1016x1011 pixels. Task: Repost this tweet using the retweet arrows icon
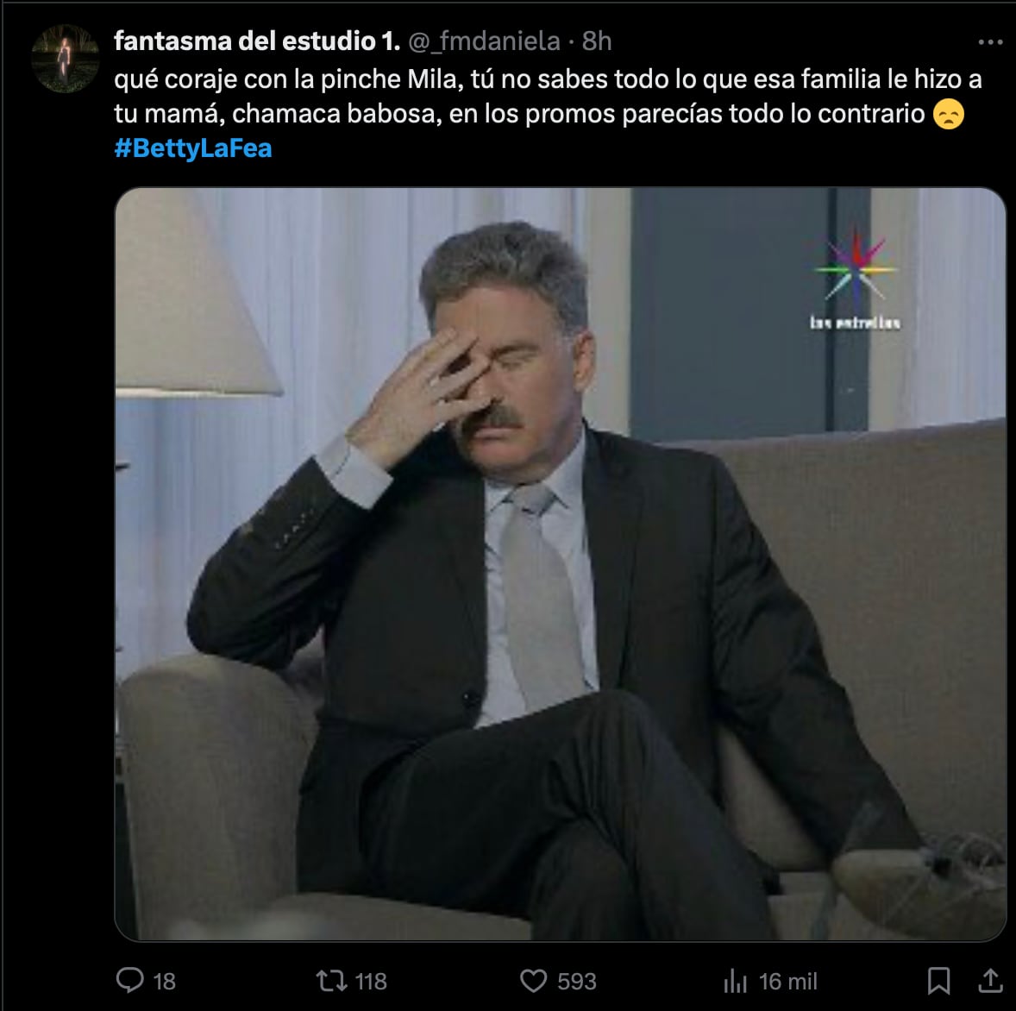coord(330,980)
